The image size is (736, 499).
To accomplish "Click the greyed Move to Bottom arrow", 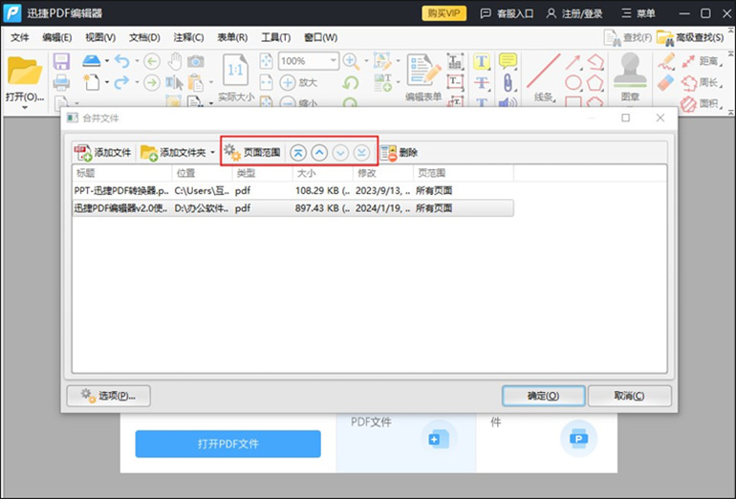I will pyautogui.click(x=361, y=153).
